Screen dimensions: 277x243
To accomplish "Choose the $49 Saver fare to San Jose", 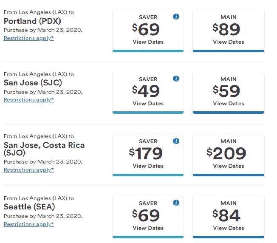I will [148, 93].
